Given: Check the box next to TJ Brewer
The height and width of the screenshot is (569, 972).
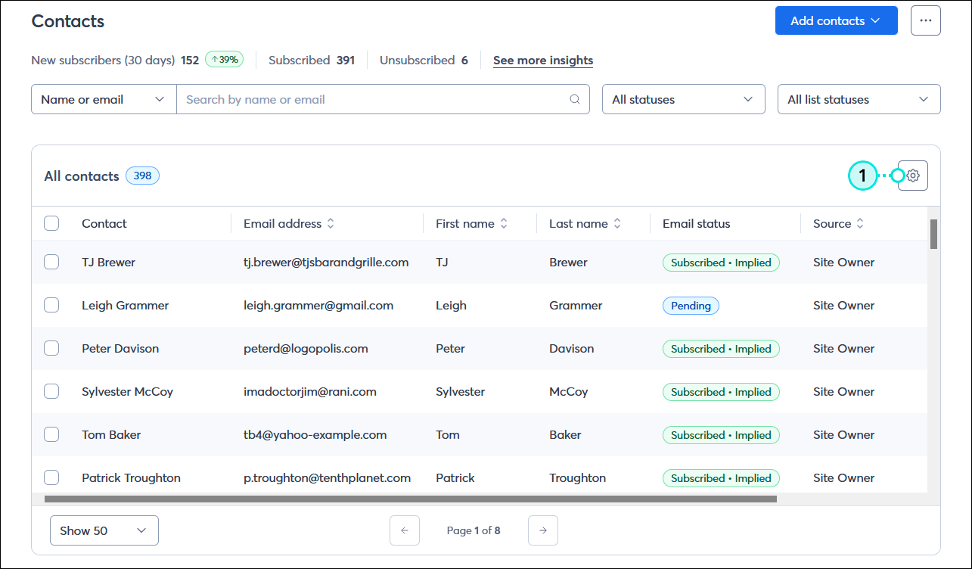Looking at the screenshot, I should 51,262.
